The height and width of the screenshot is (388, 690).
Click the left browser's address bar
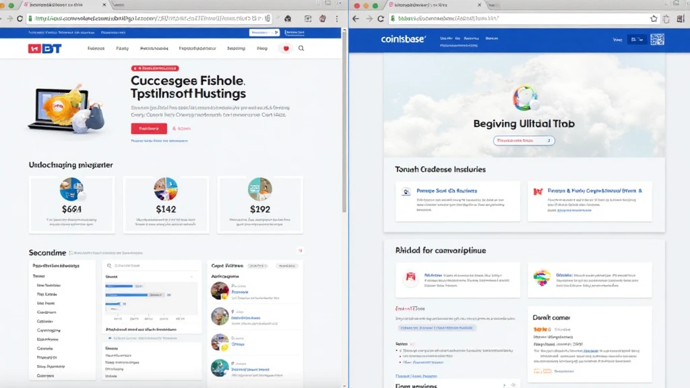[x=148, y=18]
